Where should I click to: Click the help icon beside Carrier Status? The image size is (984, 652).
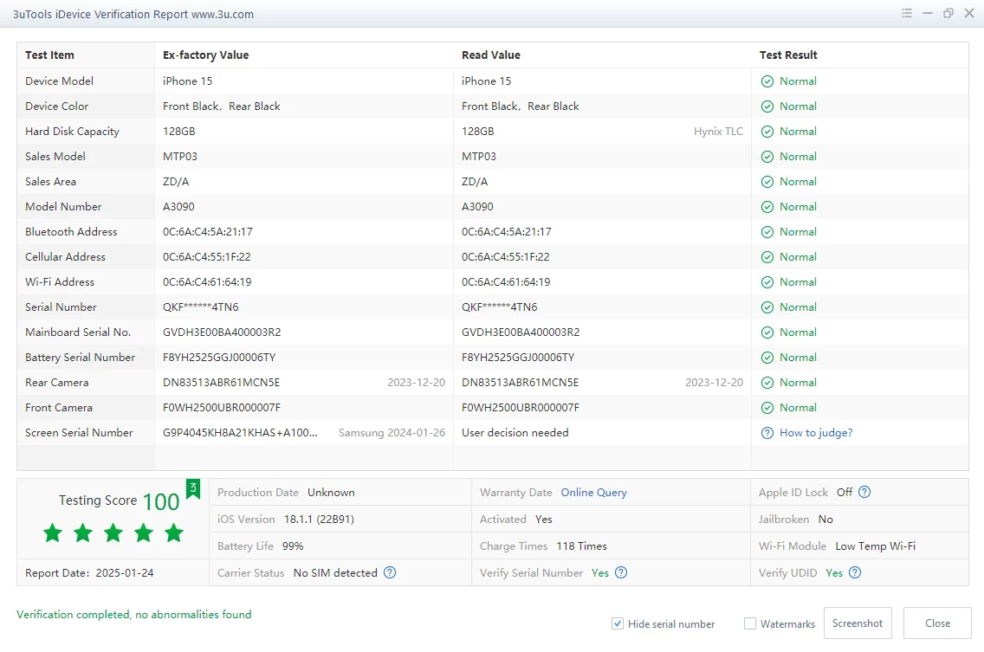point(390,572)
